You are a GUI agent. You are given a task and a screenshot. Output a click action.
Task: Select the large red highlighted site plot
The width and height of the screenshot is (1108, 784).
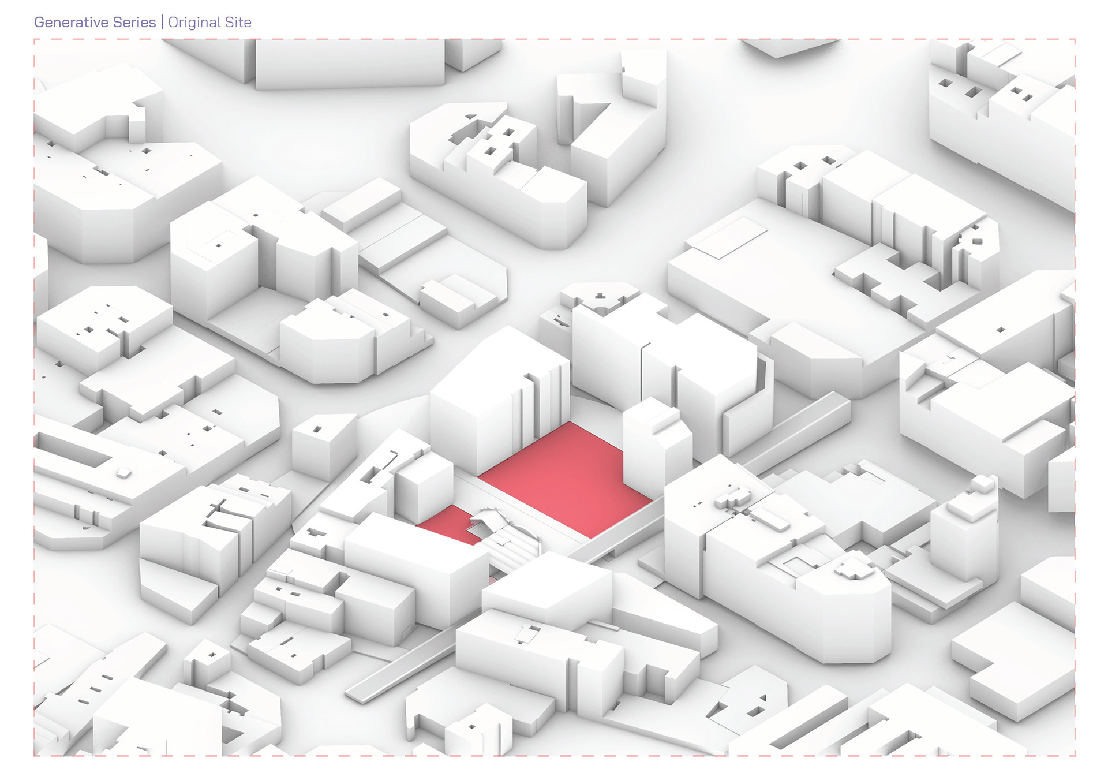566,480
